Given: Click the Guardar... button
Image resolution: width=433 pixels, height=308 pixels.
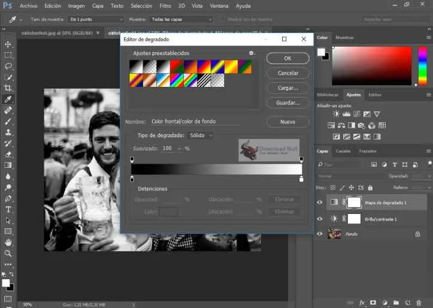Looking at the screenshot, I should (x=287, y=103).
